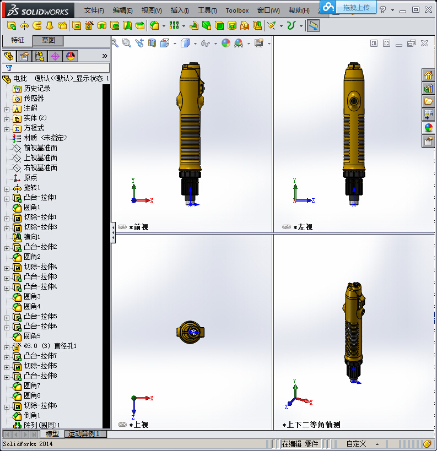Select the Swept Boss/Base tool
437x451 pixels.
tap(37, 25)
